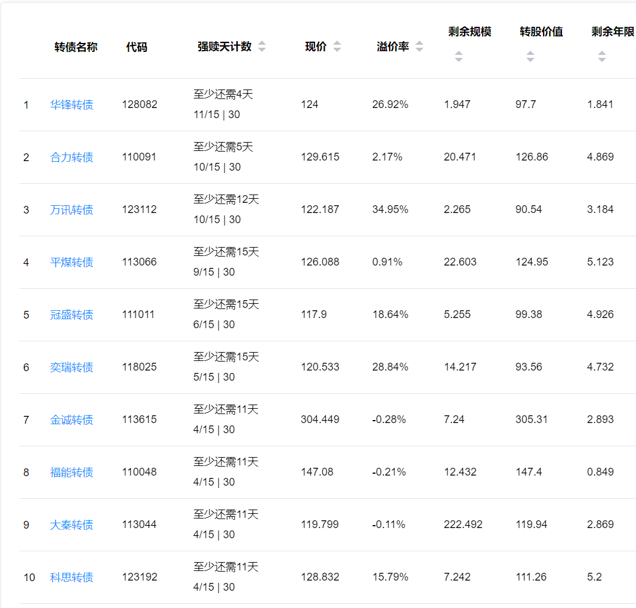Select bond code 128082 cell
This screenshot has width=636, height=608.
[x=140, y=104]
